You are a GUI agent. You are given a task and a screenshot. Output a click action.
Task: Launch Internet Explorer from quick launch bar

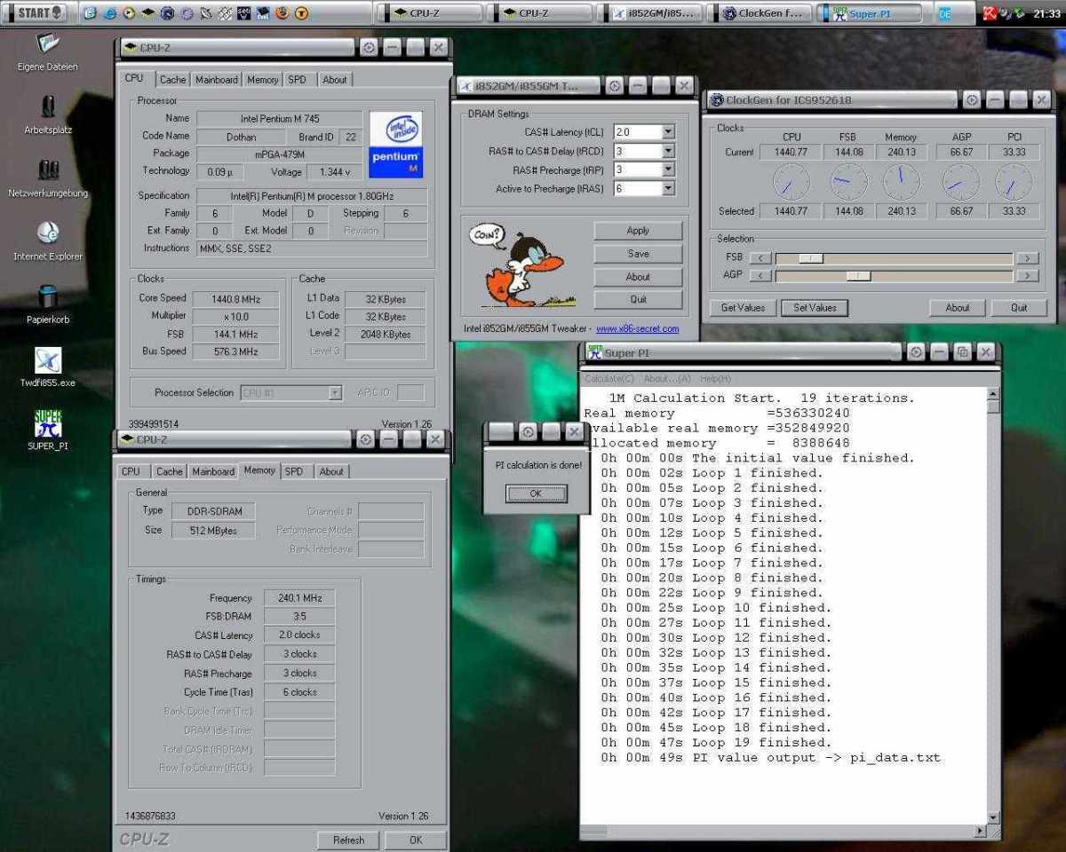110,13
